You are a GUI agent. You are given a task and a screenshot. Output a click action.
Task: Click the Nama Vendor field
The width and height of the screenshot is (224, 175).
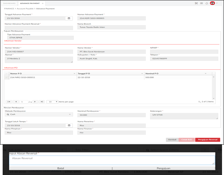pyautogui.click(x=112, y=52)
